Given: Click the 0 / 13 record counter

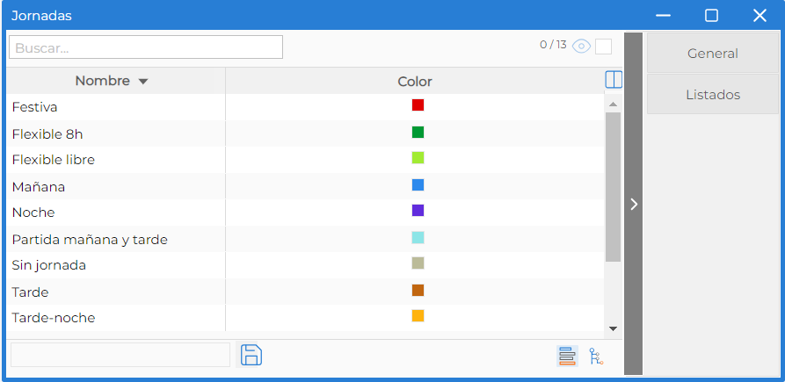Looking at the screenshot, I should (x=553, y=45).
